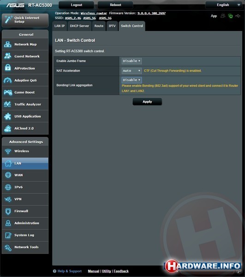
Task: Click the Bonding/ Link aggregation label
Action: click(74, 85)
